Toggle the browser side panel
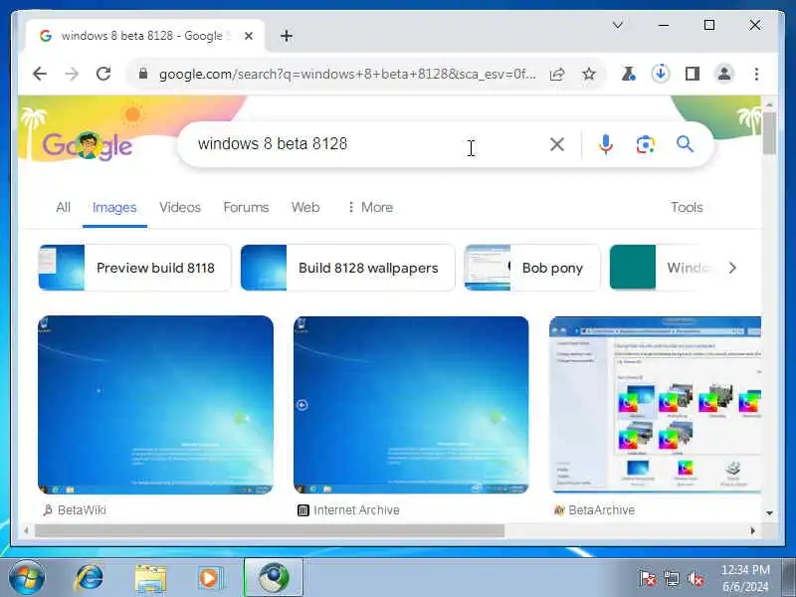Image resolution: width=796 pixels, height=597 pixels. (x=693, y=74)
